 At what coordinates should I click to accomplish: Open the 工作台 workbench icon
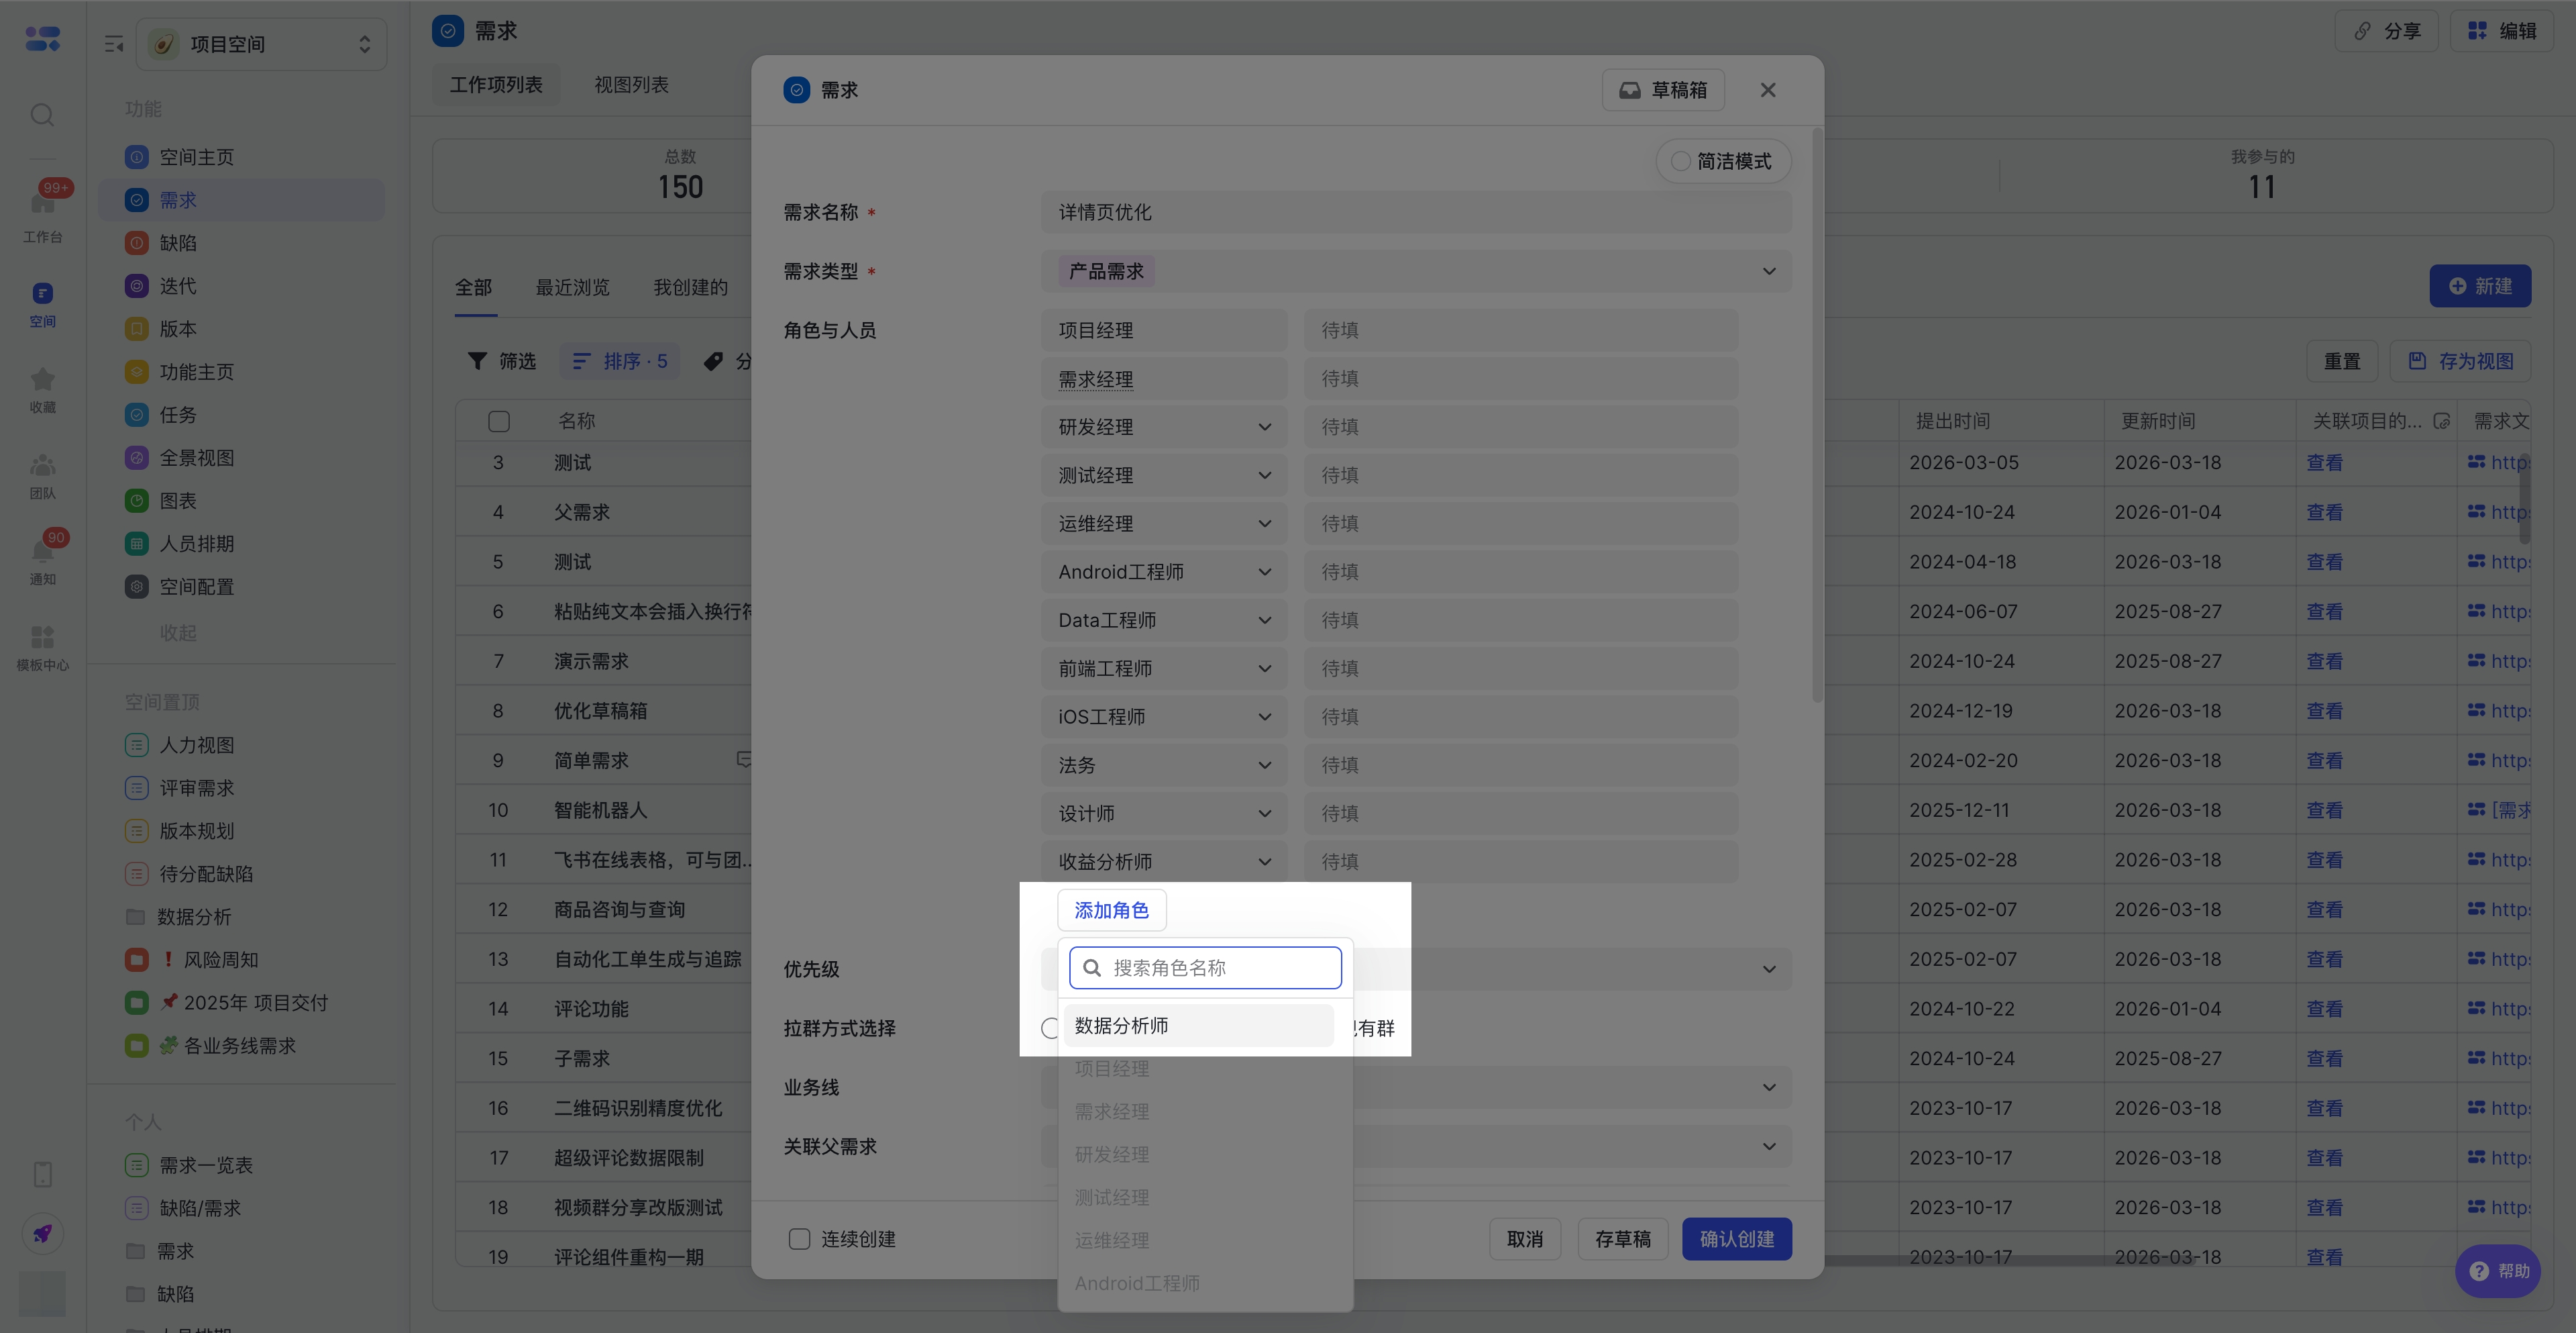[x=42, y=212]
